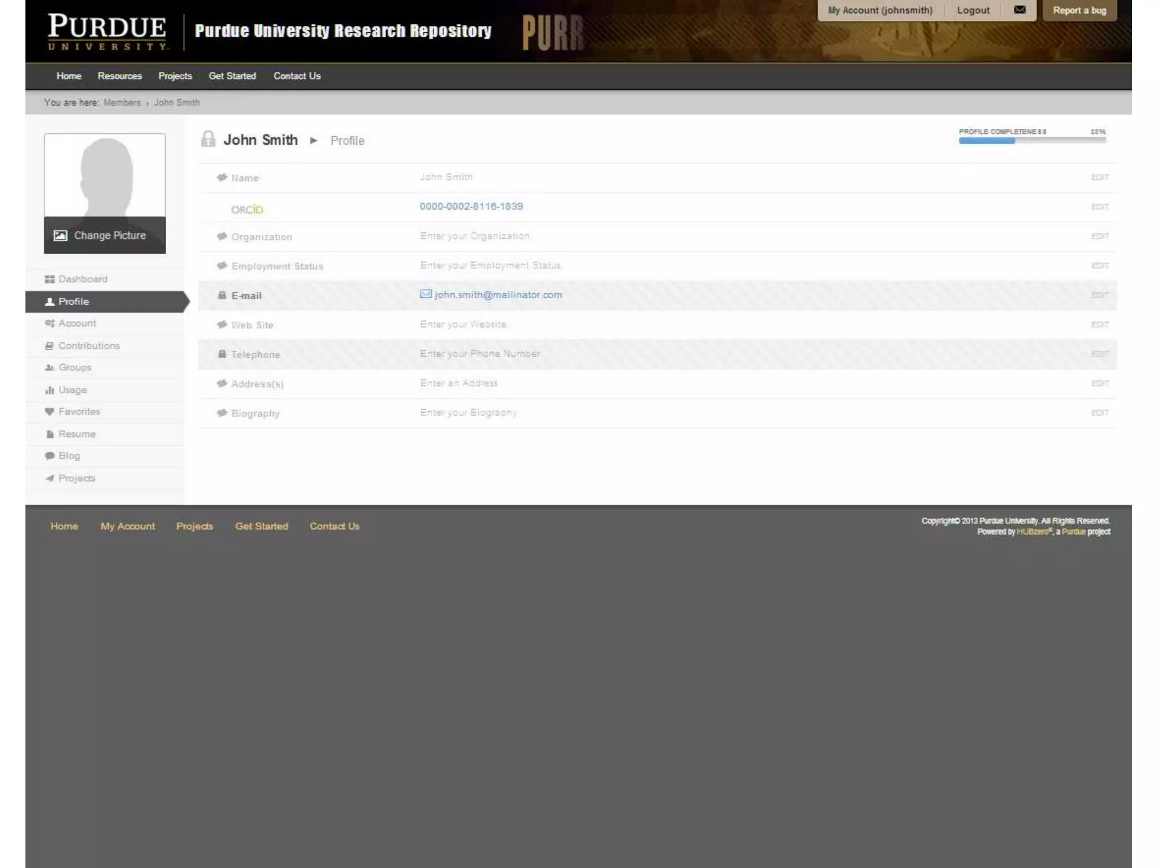Viewport: 1158px width, 868px height.
Task: Toggle privacy lock on Telephone row
Action: (222, 354)
